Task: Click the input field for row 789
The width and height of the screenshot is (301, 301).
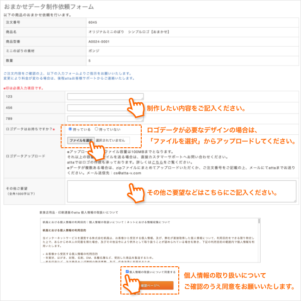Action: (105, 119)
